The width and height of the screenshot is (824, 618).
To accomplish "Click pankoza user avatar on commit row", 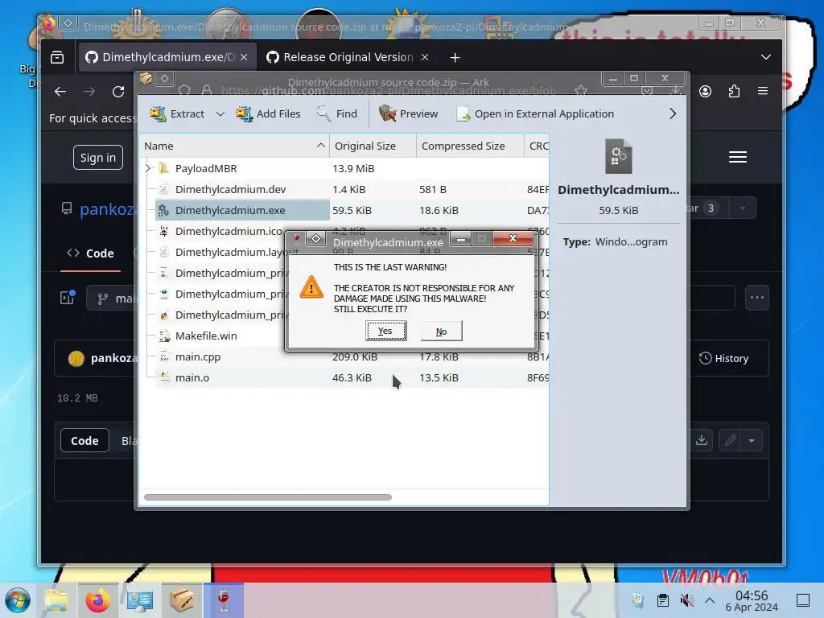I will coord(76,359).
